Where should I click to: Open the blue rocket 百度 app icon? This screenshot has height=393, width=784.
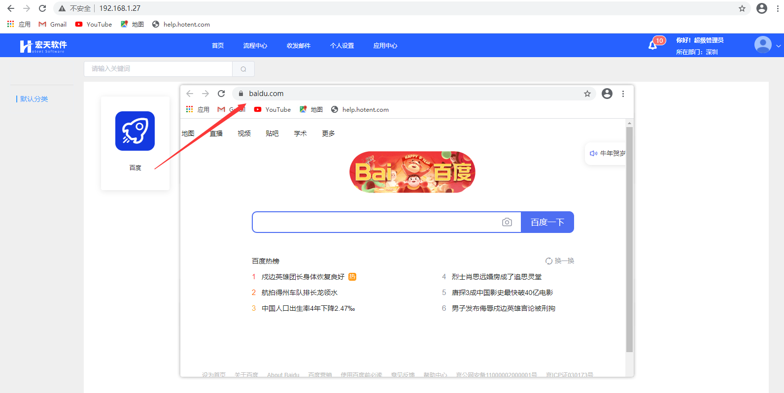pos(135,131)
